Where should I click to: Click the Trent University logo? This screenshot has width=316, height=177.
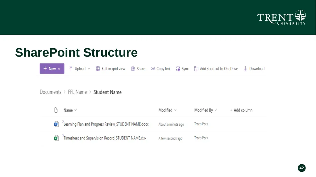(x=281, y=17)
